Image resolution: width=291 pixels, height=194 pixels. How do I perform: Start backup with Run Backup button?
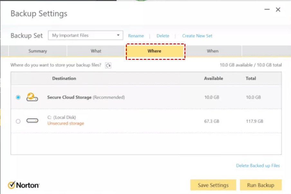pyautogui.click(x=261, y=185)
